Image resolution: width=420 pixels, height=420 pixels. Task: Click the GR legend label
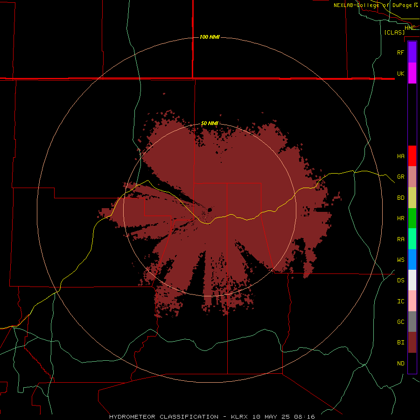(x=400, y=177)
